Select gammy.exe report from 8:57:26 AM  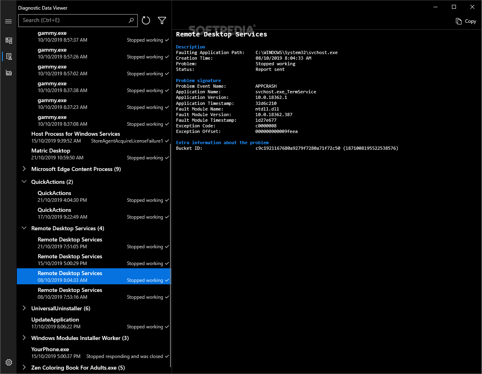[94, 53]
